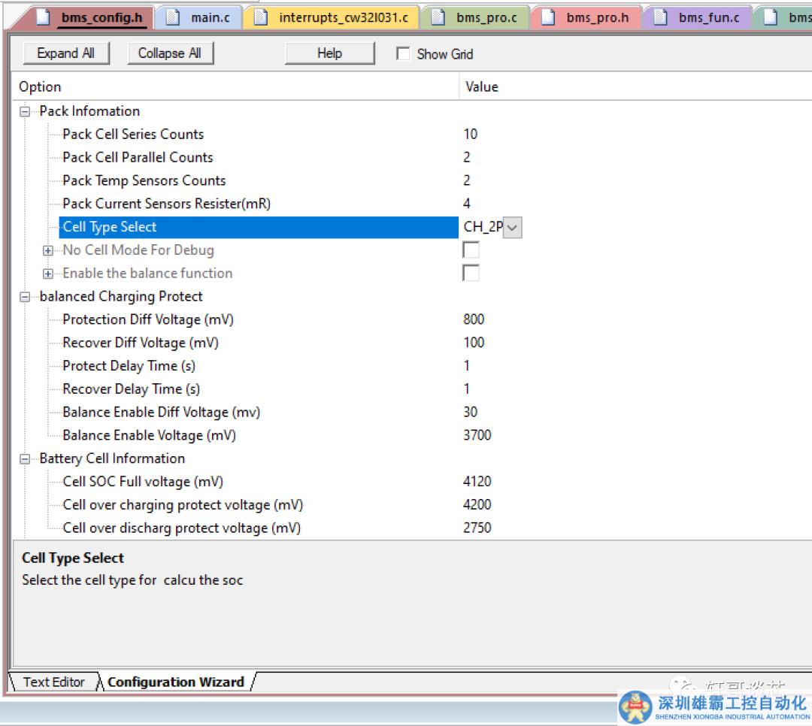Edit the Pack Cell Series Counts value
The image size is (812, 726).
[x=471, y=135]
